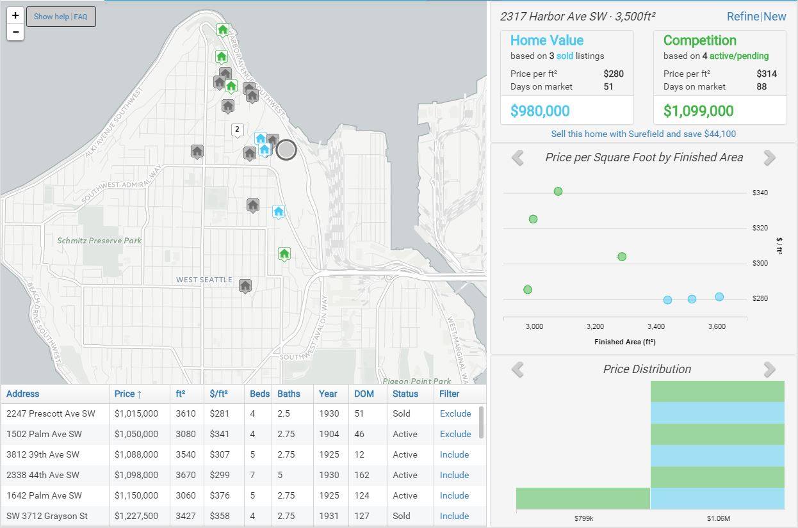
Task: Go to previous chart using left arrow beside Price per Square Foot
Action: (x=517, y=157)
